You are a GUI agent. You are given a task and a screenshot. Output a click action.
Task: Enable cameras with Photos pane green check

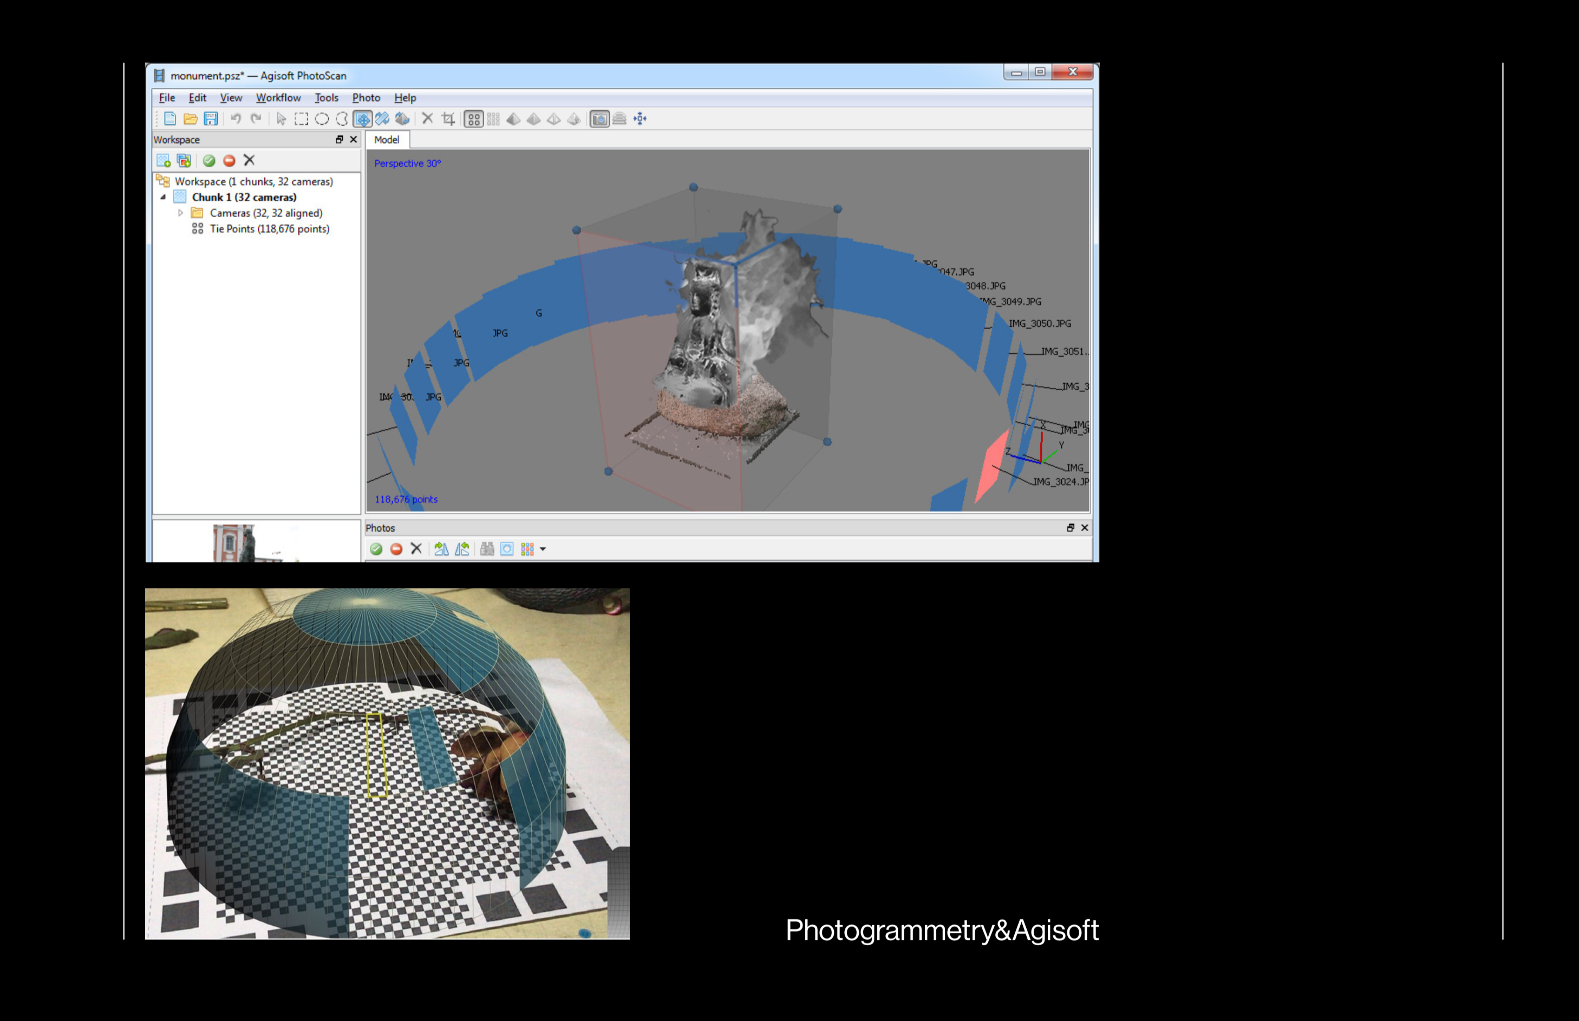376,549
